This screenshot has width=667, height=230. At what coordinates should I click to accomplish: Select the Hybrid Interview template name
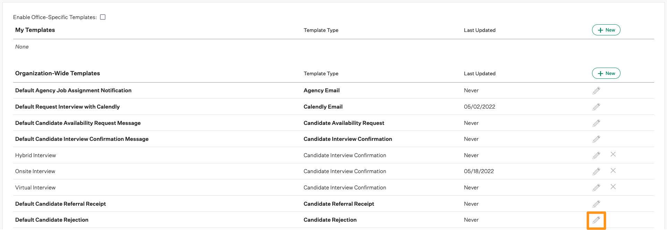pos(35,155)
